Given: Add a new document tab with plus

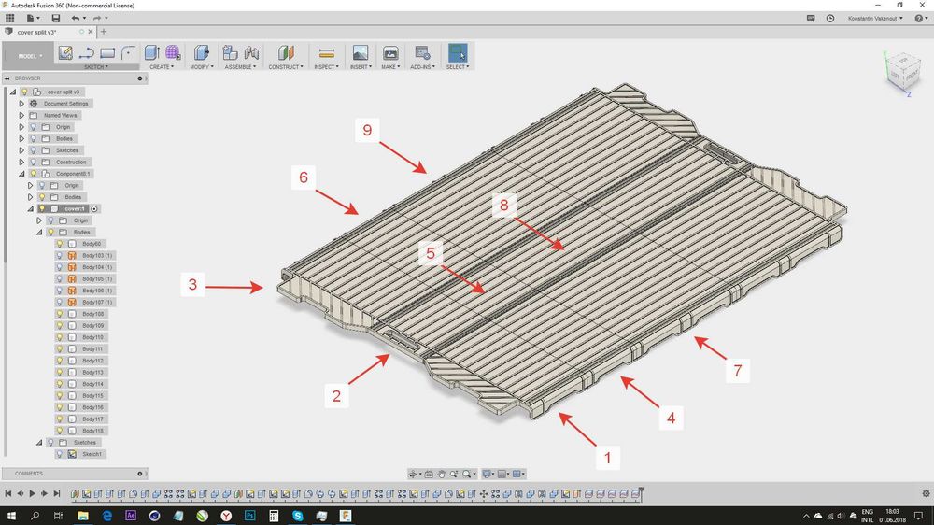Looking at the screenshot, I should [104, 32].
